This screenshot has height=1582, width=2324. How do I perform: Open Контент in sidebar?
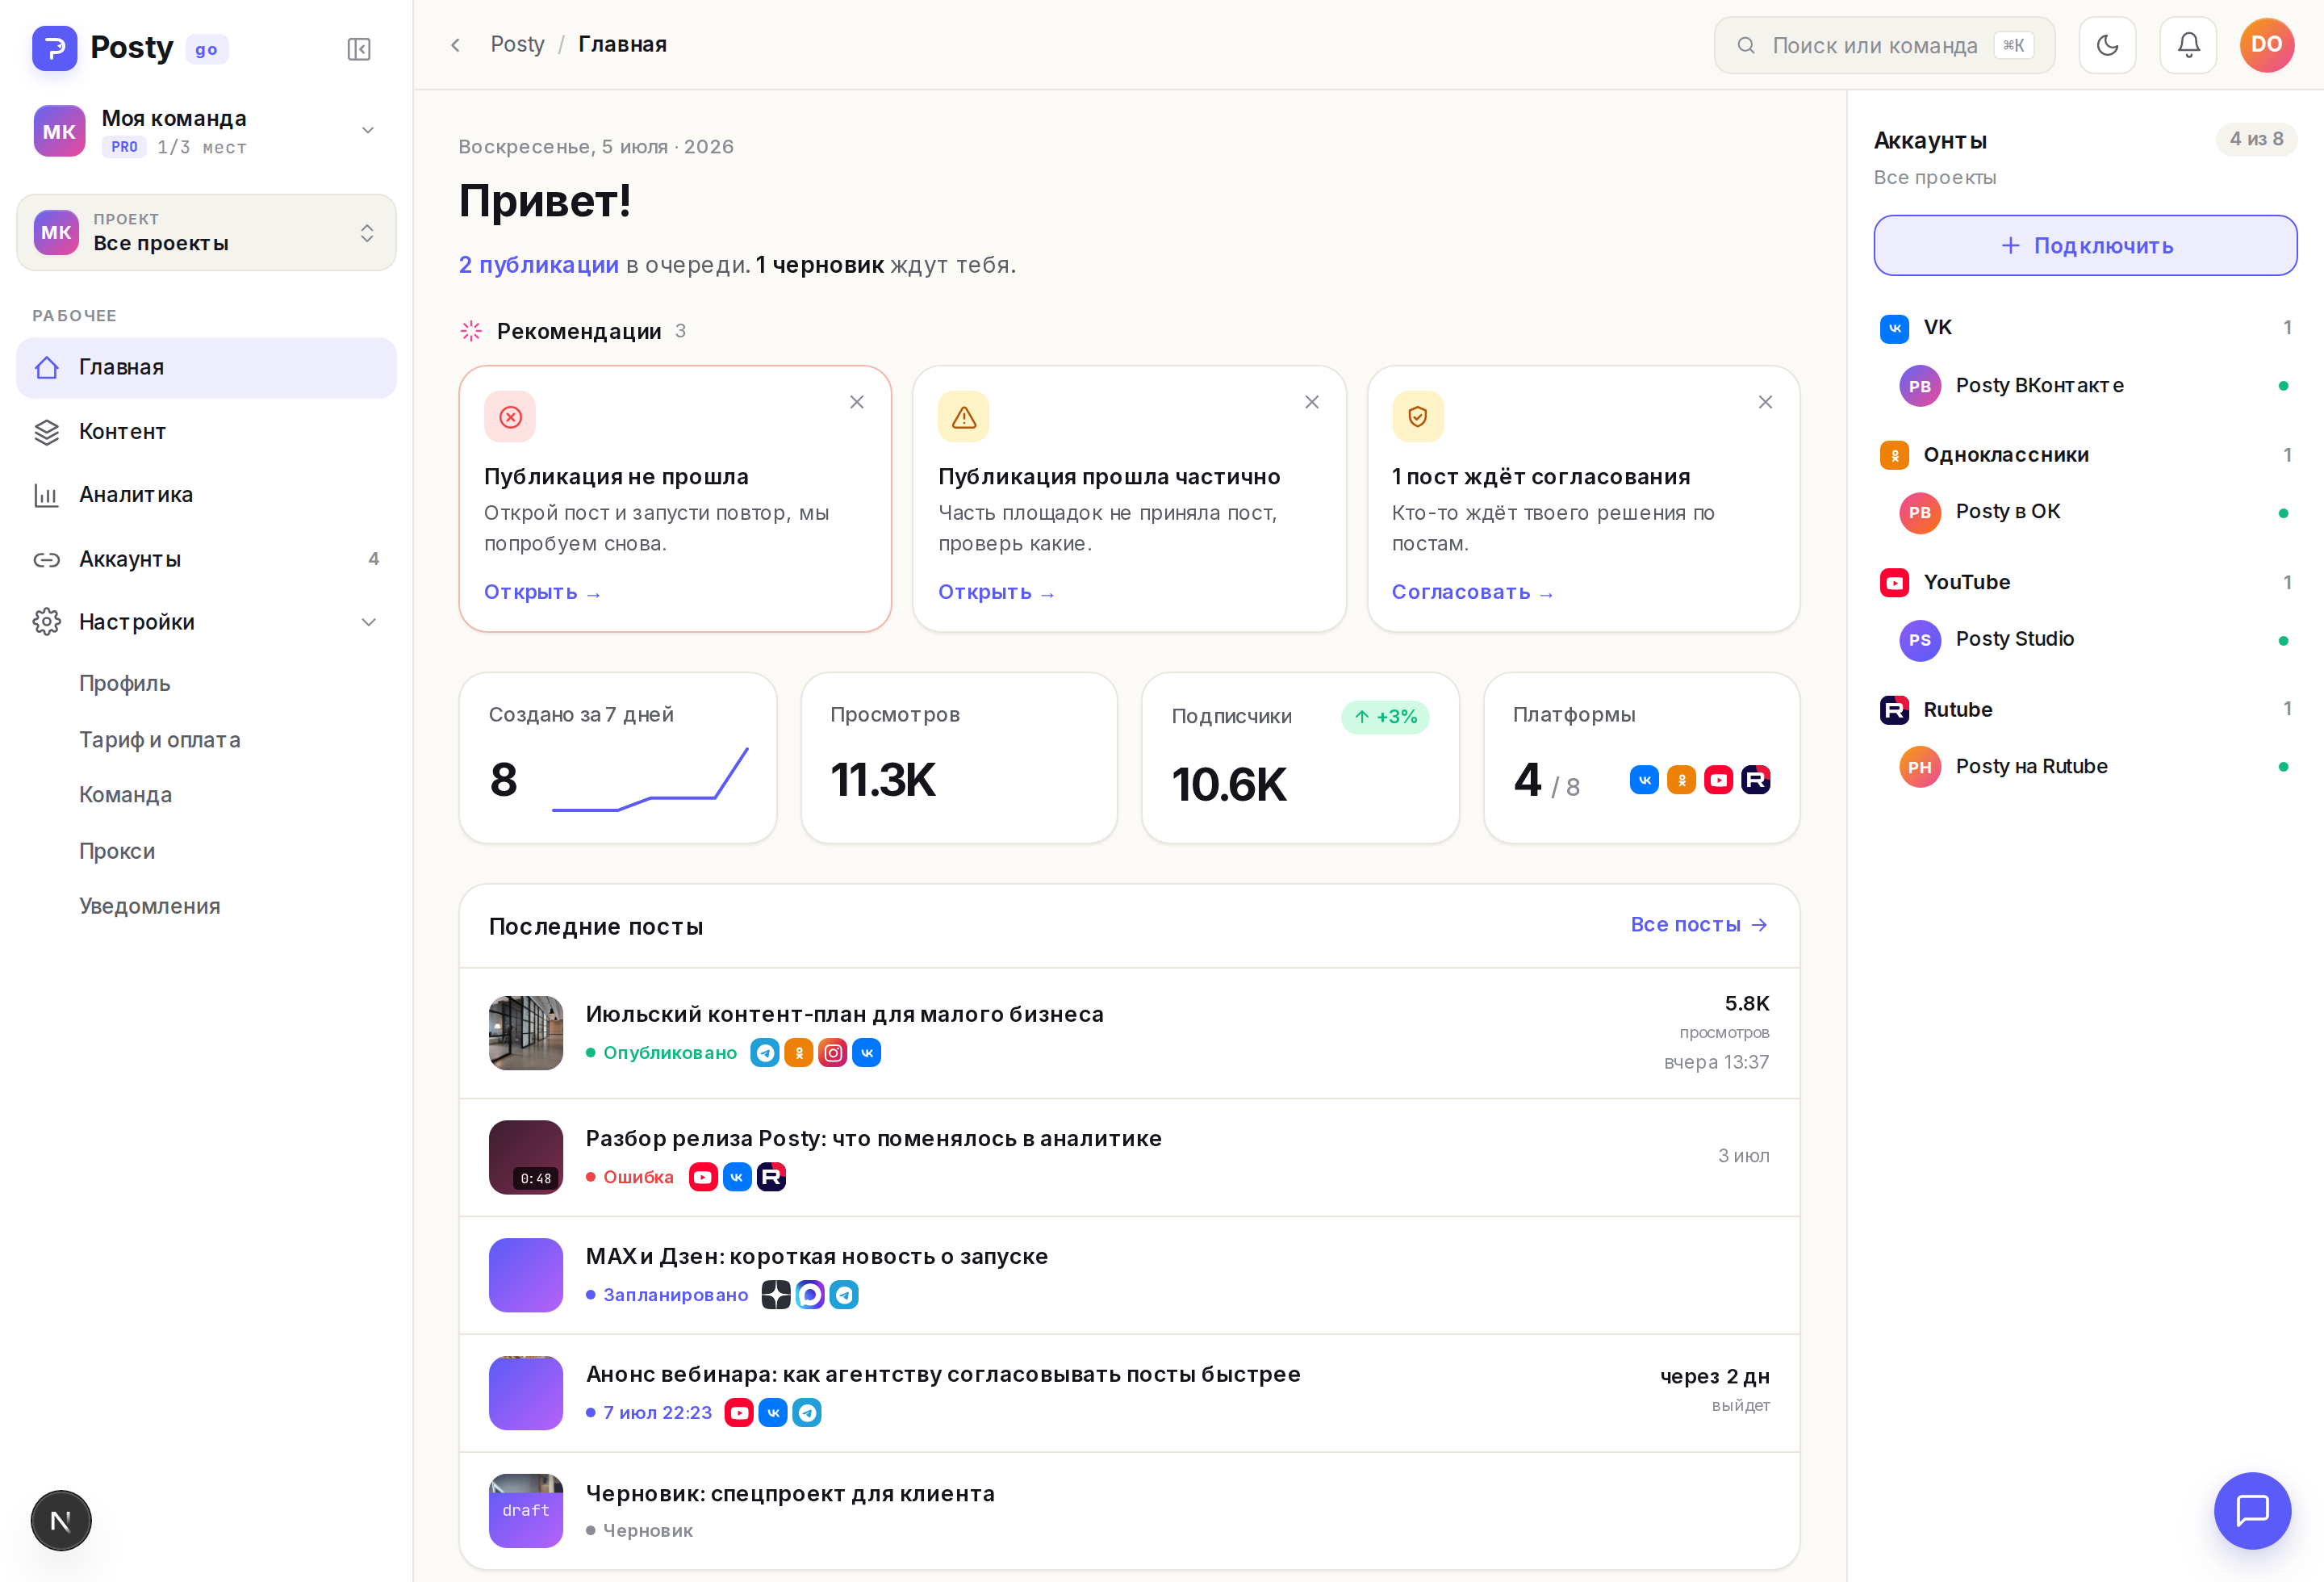pos(206,432)
